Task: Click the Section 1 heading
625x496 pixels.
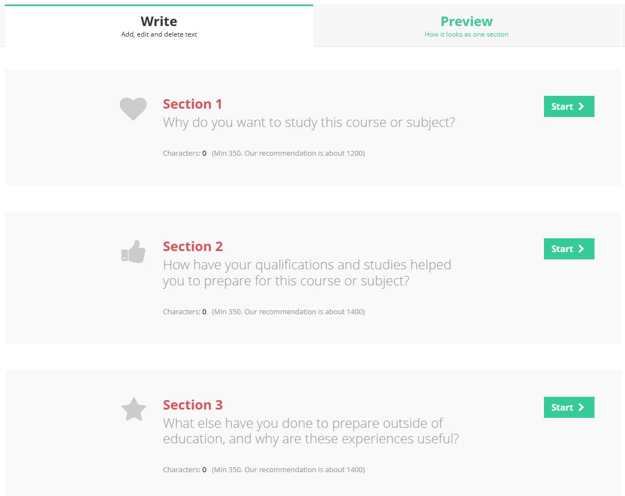Action: tap(192, 104)
